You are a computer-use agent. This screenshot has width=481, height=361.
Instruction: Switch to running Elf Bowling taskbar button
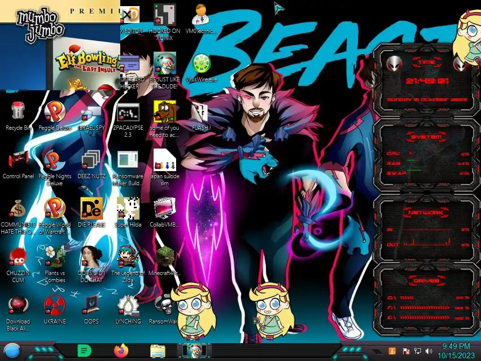pos(194,351)
